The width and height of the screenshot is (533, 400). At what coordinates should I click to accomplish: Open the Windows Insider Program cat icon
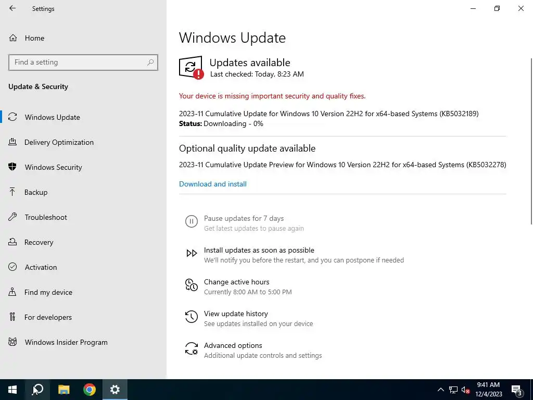tap(12, 342)
